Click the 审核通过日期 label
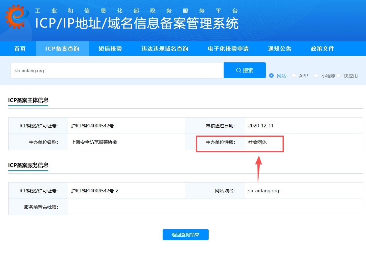Viewport: 366px width, 258px height. (x=220, y=126)
